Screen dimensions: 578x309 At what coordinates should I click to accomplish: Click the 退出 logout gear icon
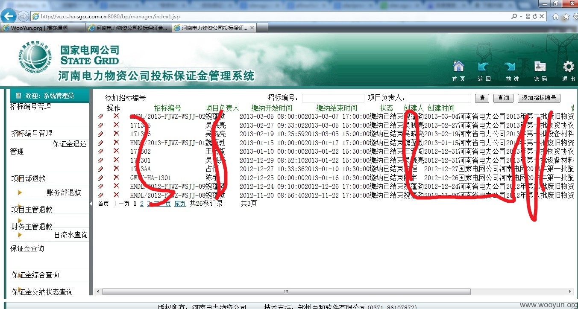click(568, 66)
